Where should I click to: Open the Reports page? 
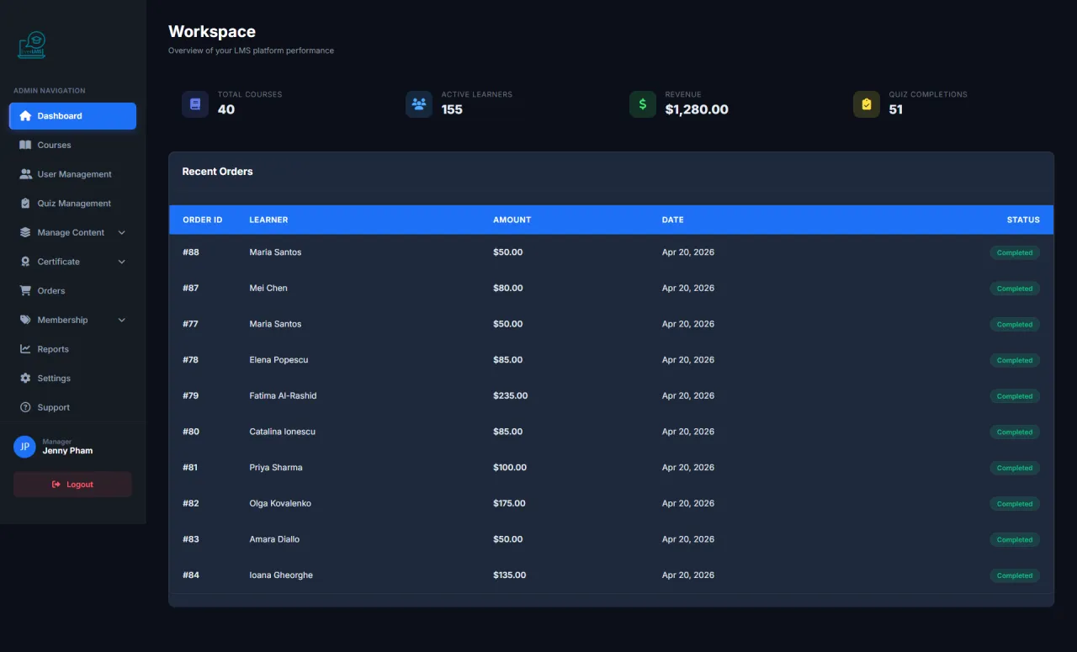pos(72,349)
